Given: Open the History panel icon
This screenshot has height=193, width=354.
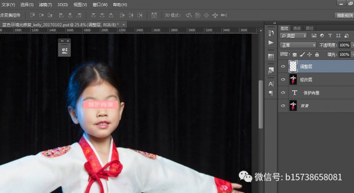Looking at the screenshot, I should (x=271, y=33).
